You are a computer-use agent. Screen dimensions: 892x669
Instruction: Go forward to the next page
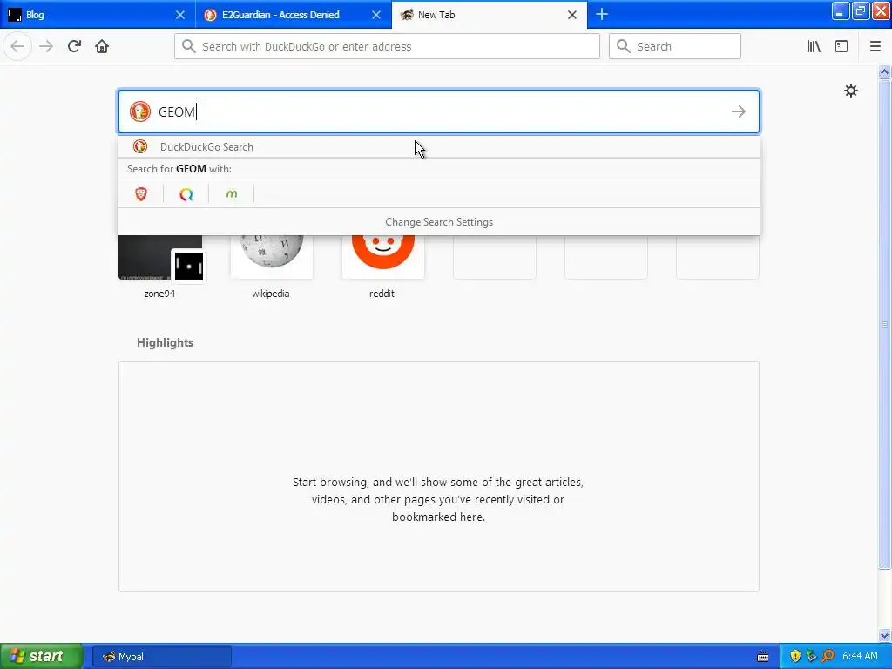click(x=46, y=46)
